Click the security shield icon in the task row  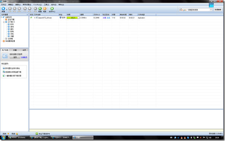click(60, 17)
